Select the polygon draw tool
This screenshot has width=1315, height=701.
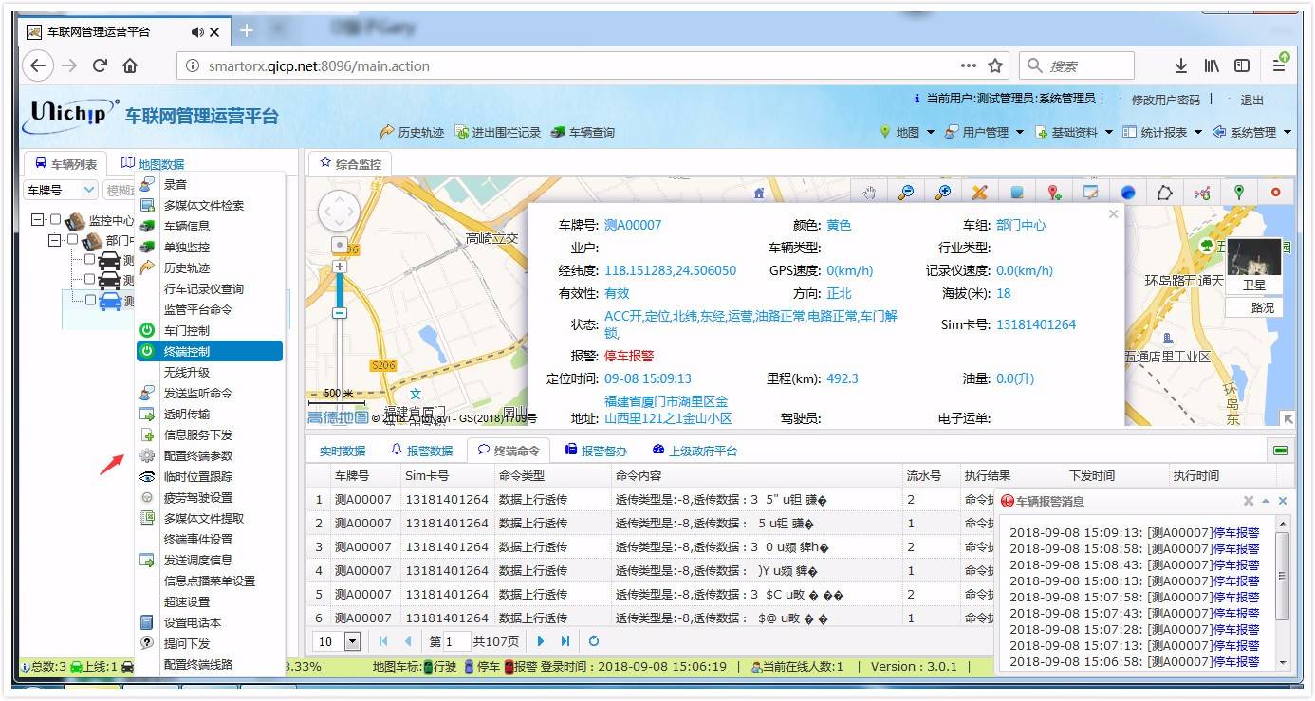click(1165, 192)
